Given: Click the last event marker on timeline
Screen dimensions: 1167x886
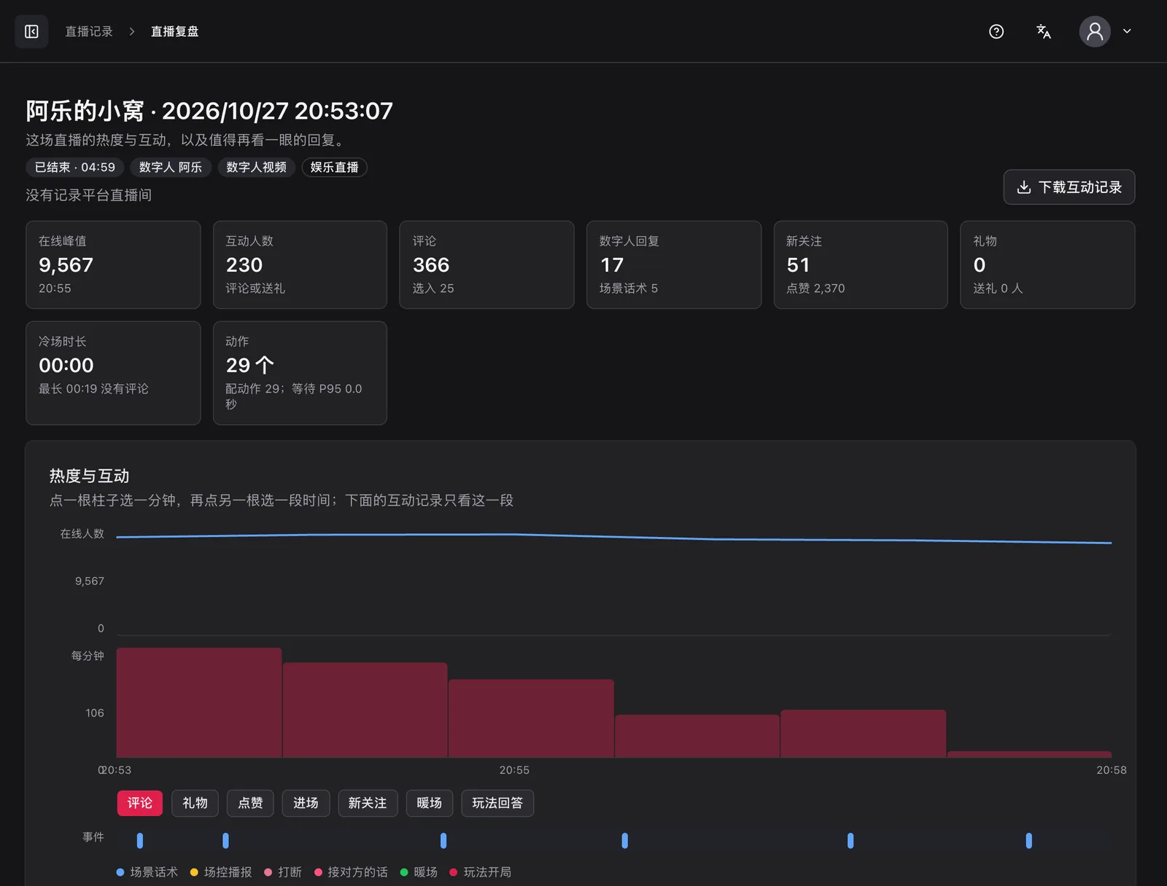Looking at the screenshot, I should pos(1028,840).
